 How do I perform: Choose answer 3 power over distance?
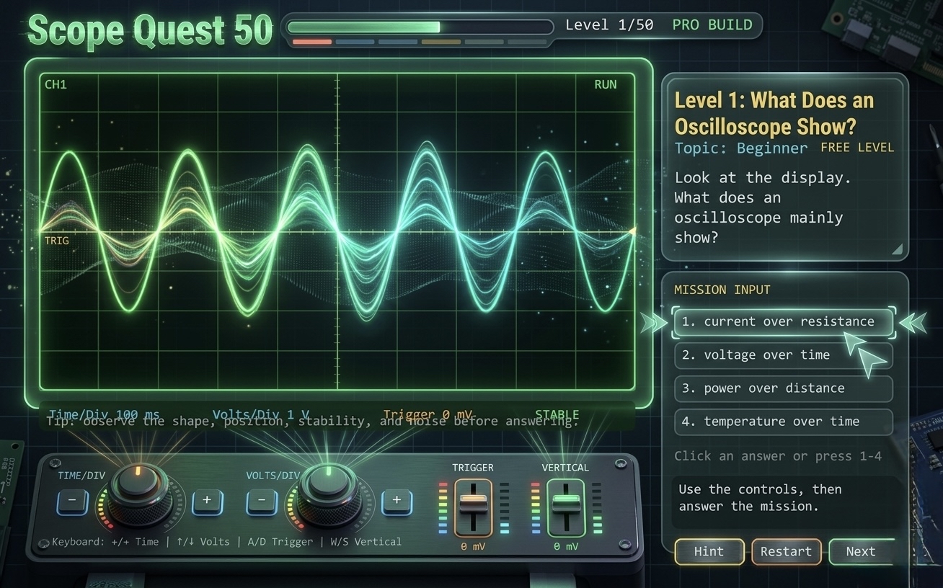pos(784,388)
